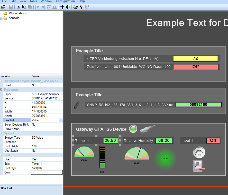Click the Copy icon in toolbar
This screenshot has height=195, width=228.
[x=24, y=7]
